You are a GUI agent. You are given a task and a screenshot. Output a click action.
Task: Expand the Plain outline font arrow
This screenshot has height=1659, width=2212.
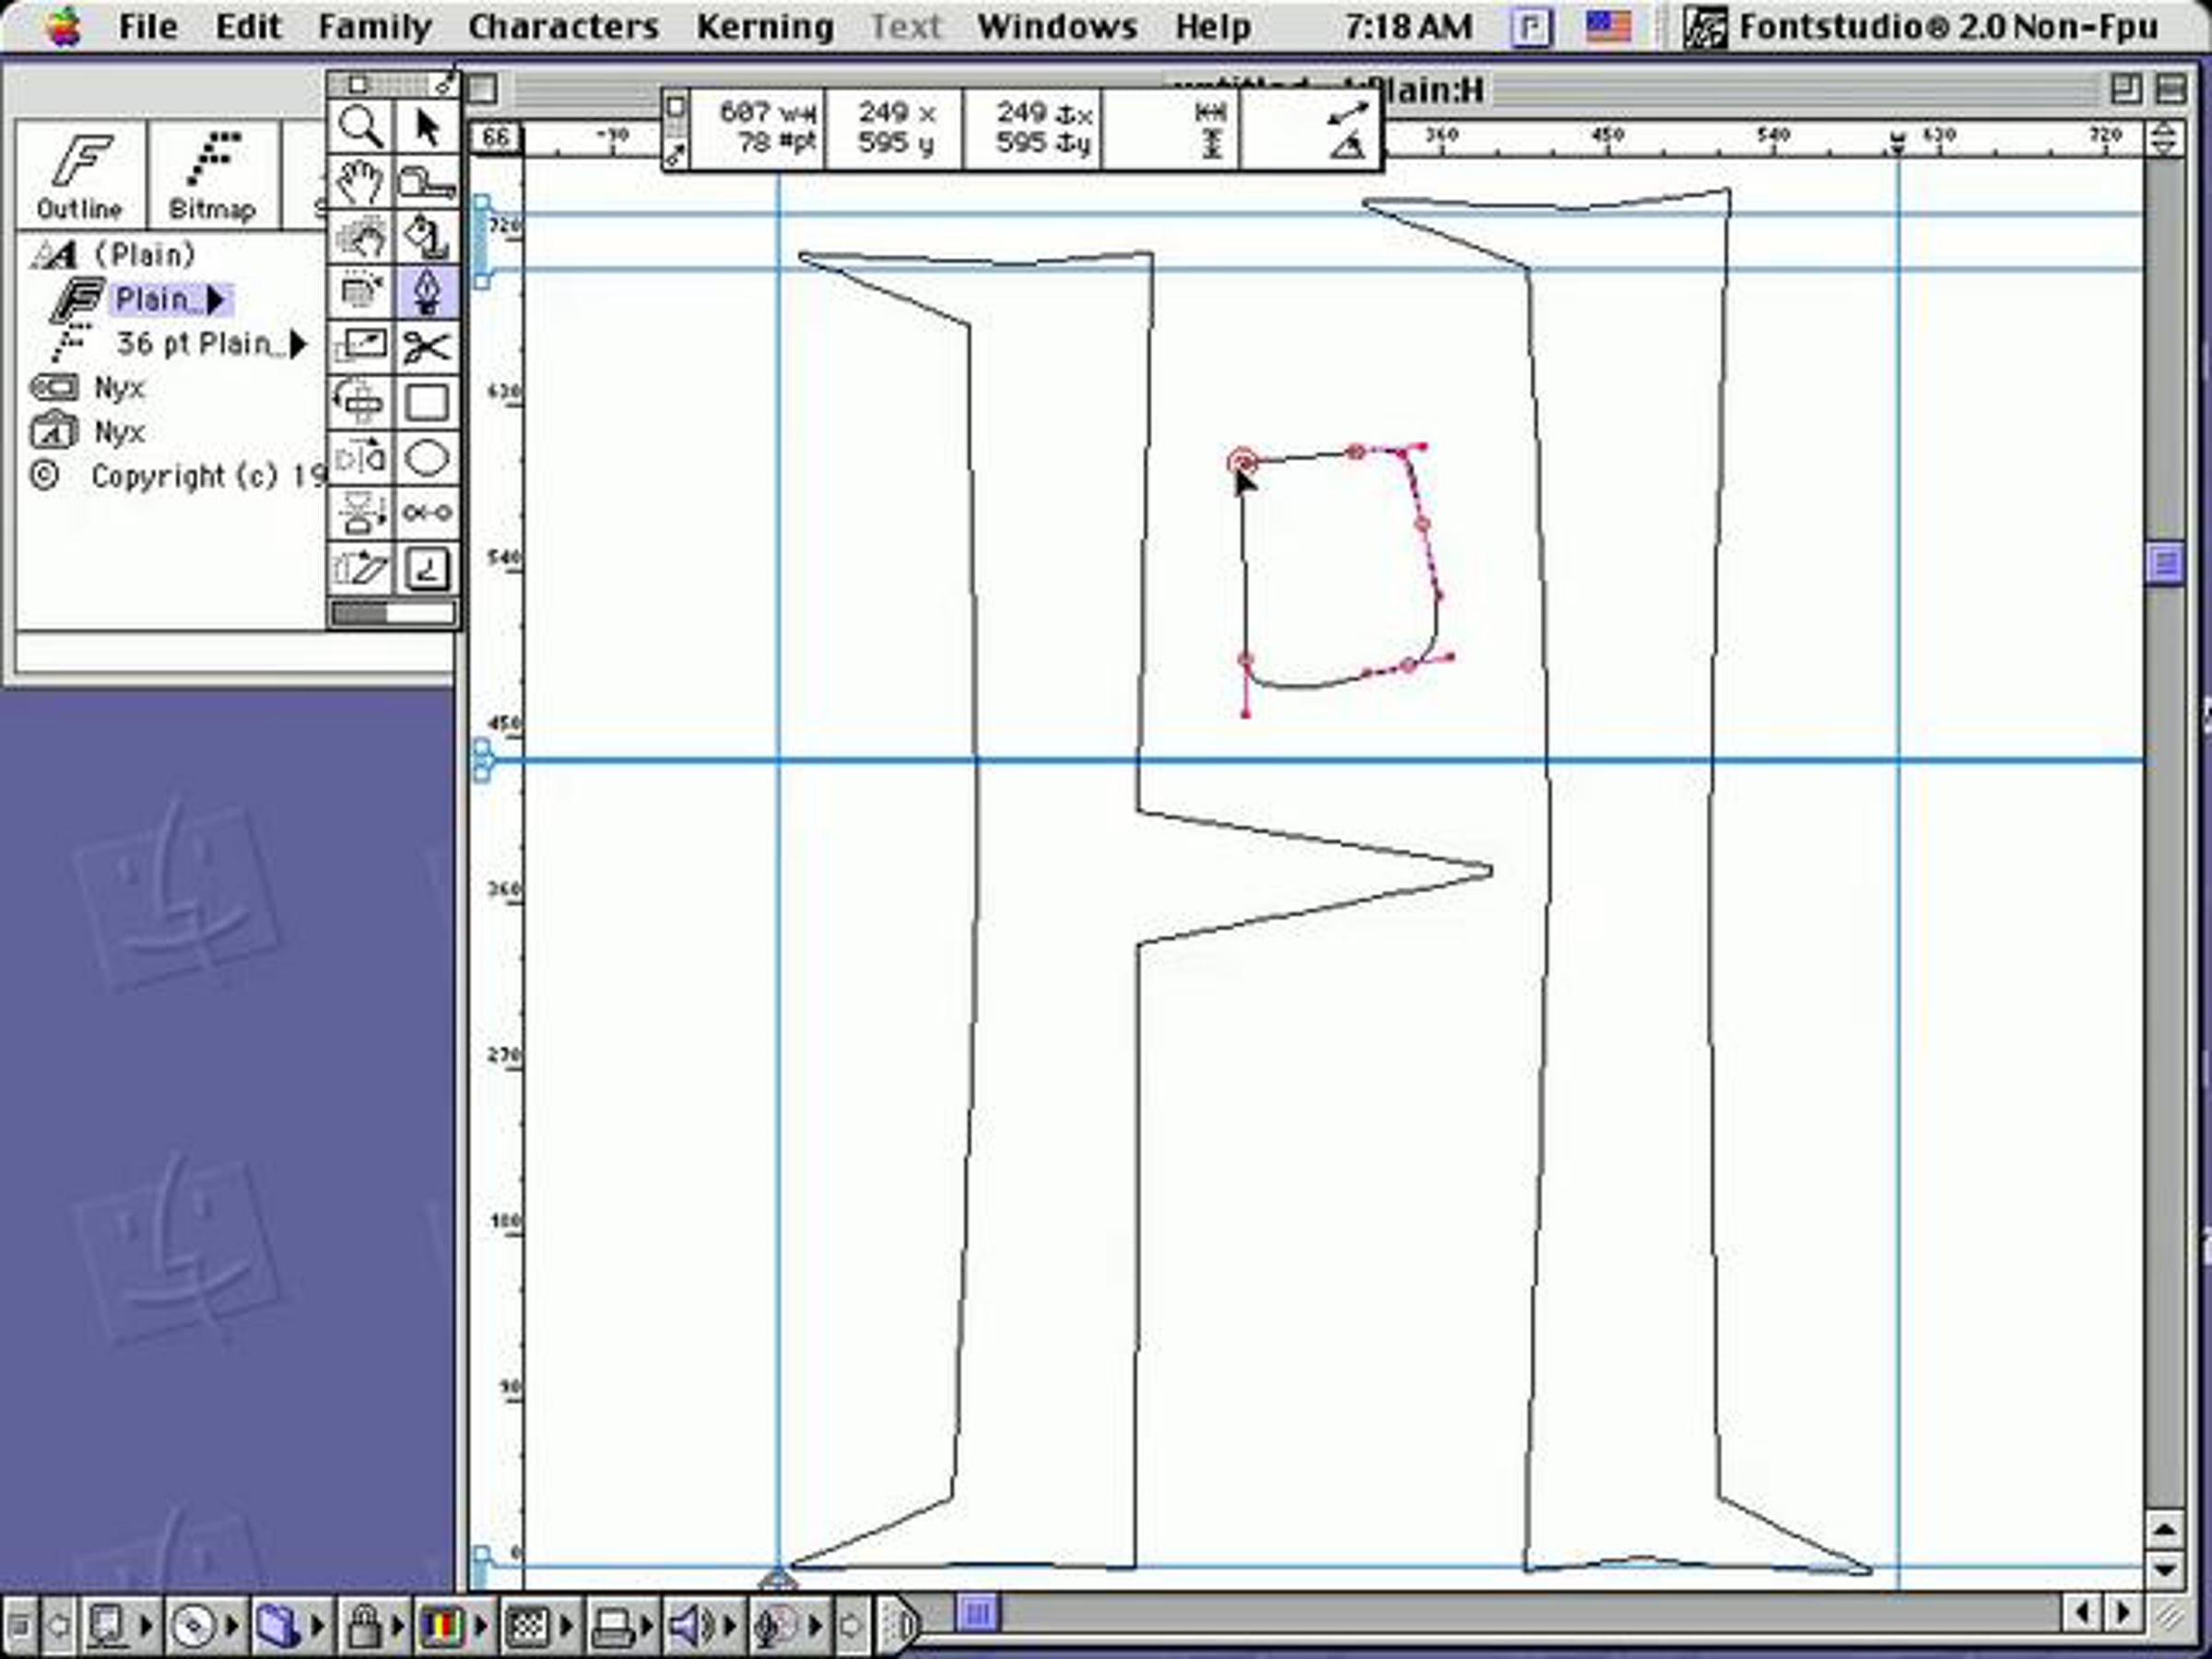click(217, 299)
